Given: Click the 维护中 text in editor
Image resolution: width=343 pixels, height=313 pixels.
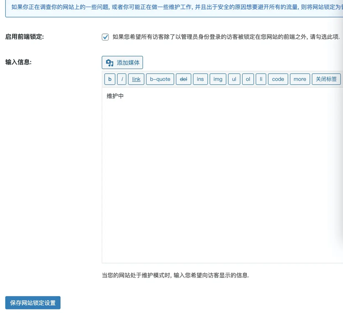Looking at the screenshot, I should [x=115, y=96].
